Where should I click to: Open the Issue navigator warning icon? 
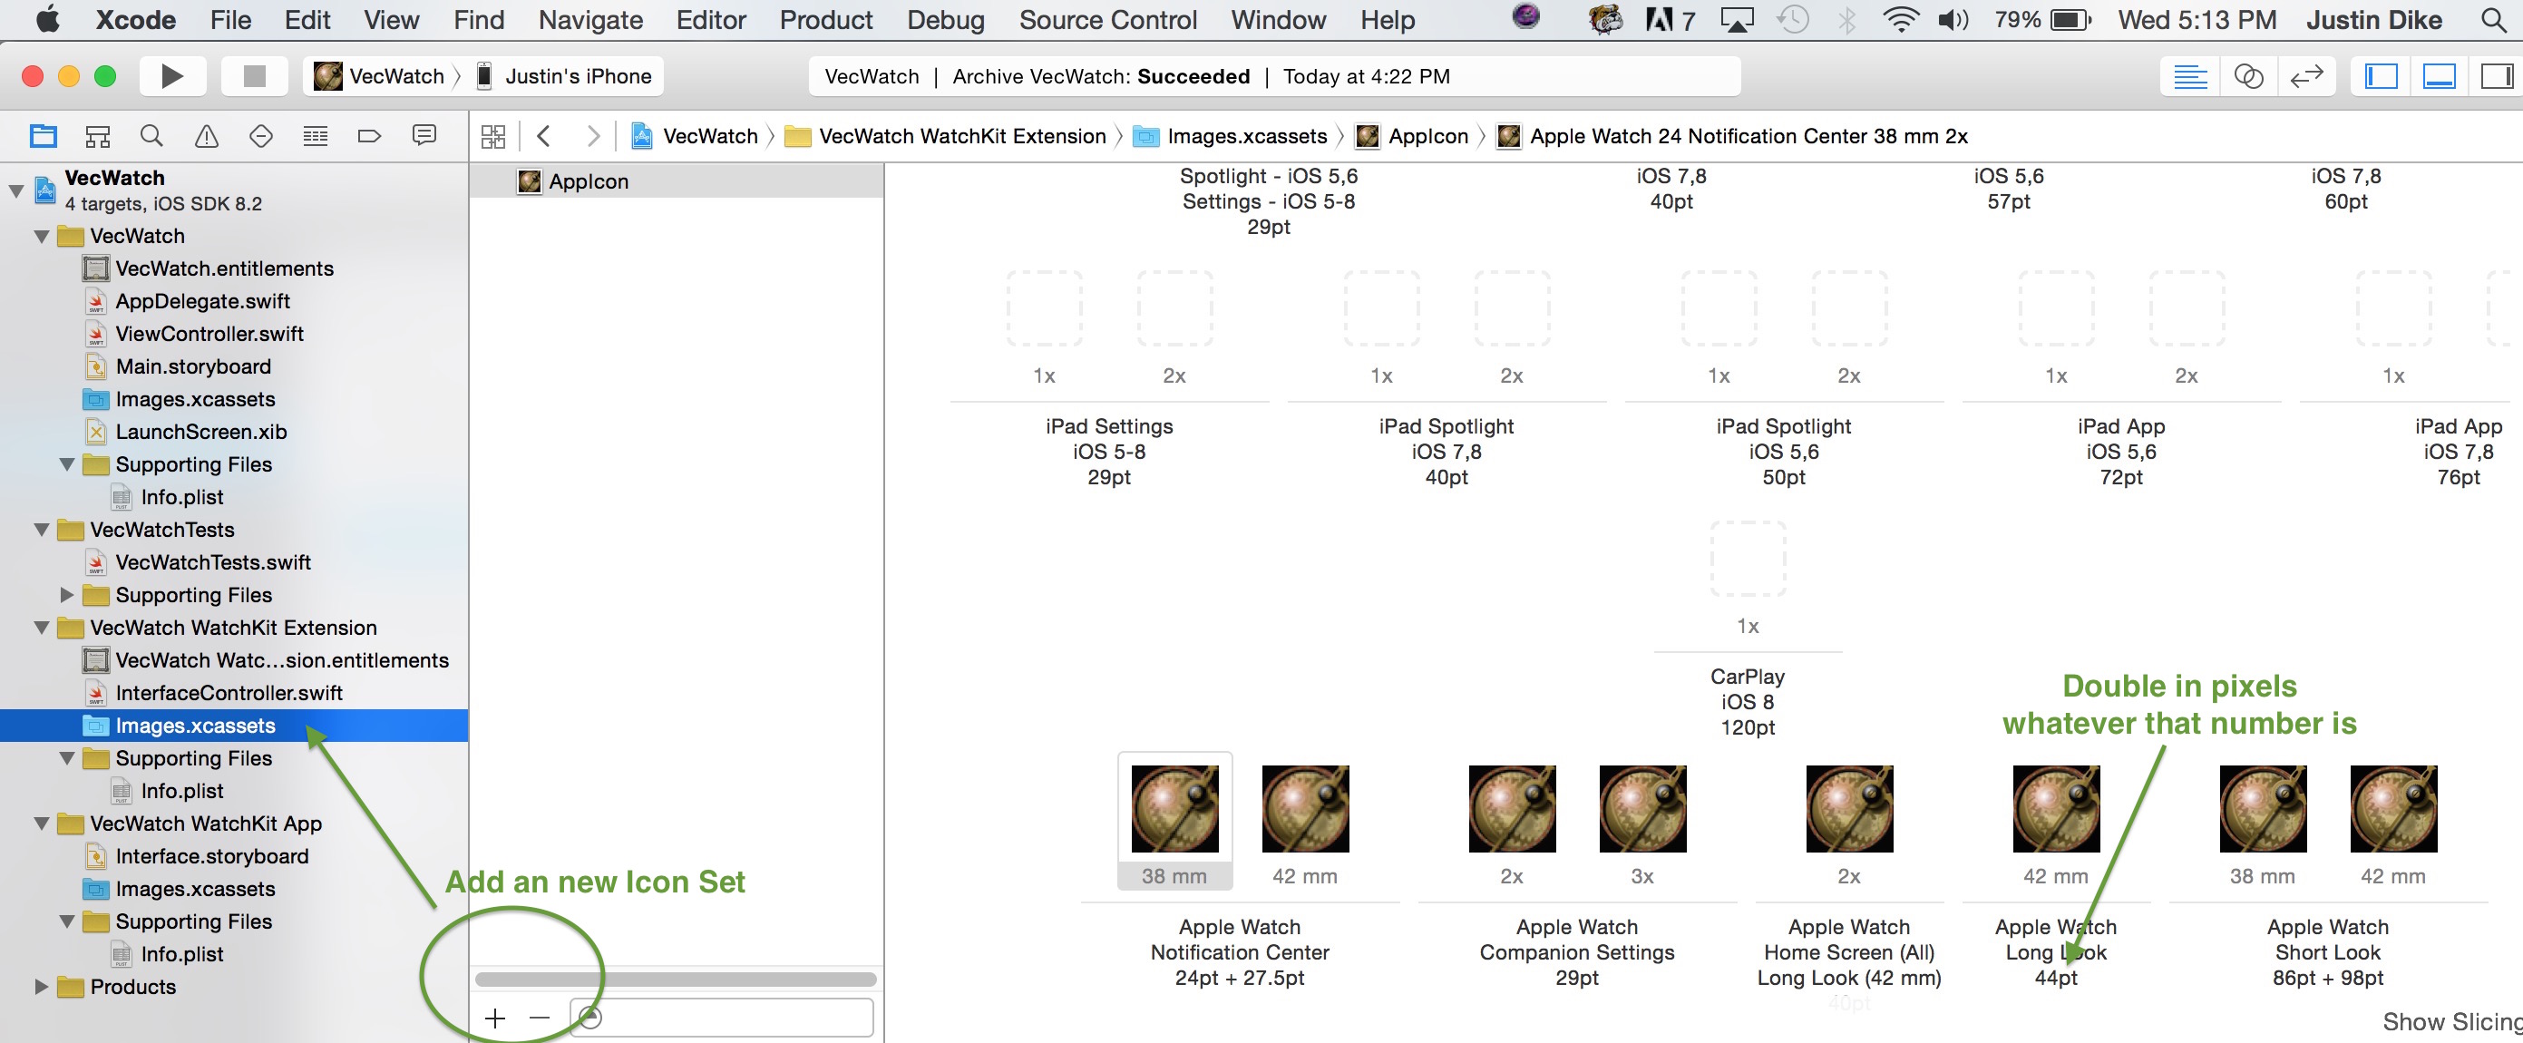click(x=206, y=136)
